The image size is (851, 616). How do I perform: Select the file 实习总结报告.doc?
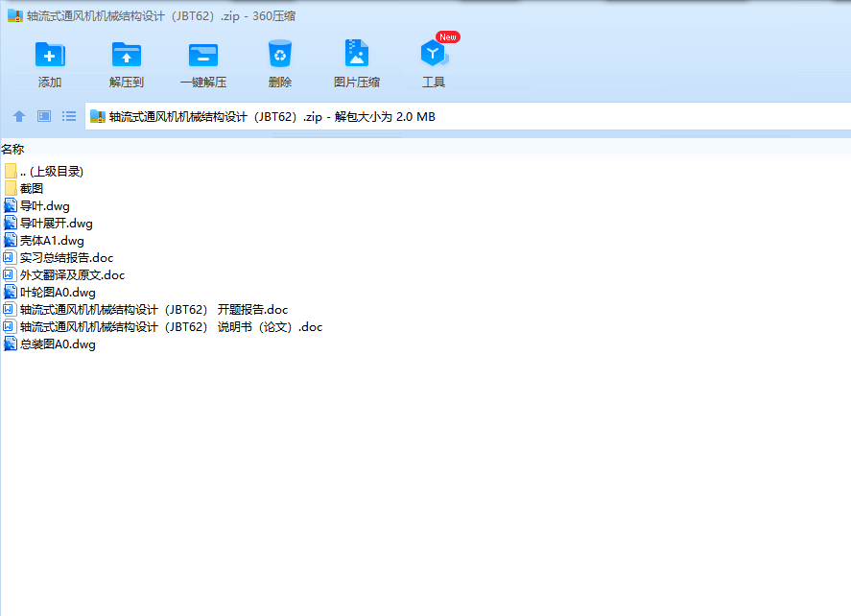click(x=67, y=258)
